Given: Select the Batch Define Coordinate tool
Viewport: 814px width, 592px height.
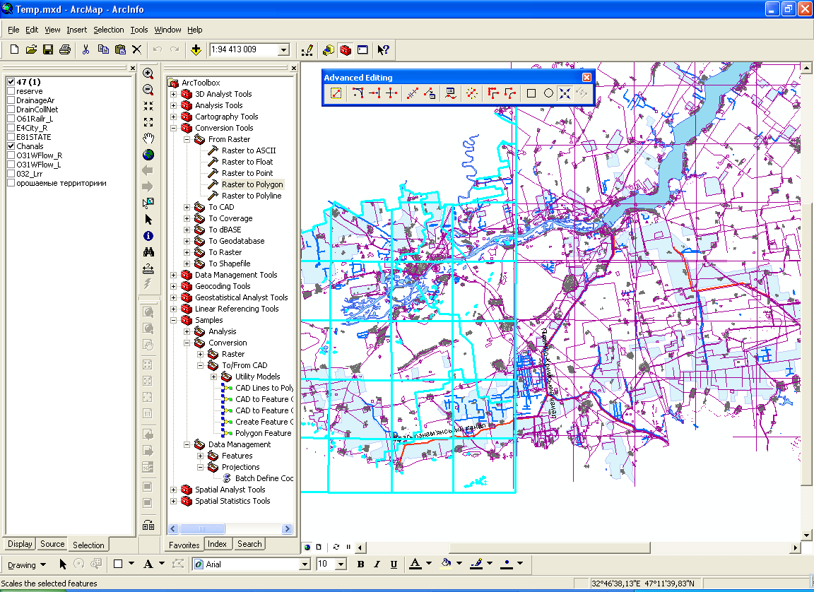Looking at the screenshot, I should coord(264,478).
